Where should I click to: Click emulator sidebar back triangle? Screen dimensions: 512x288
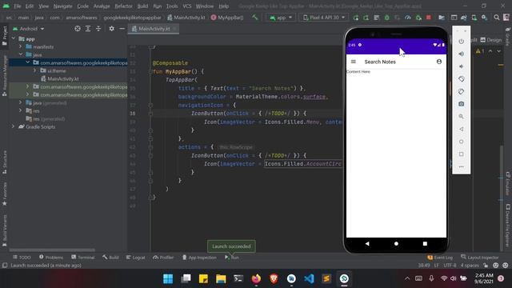[461, 129]
